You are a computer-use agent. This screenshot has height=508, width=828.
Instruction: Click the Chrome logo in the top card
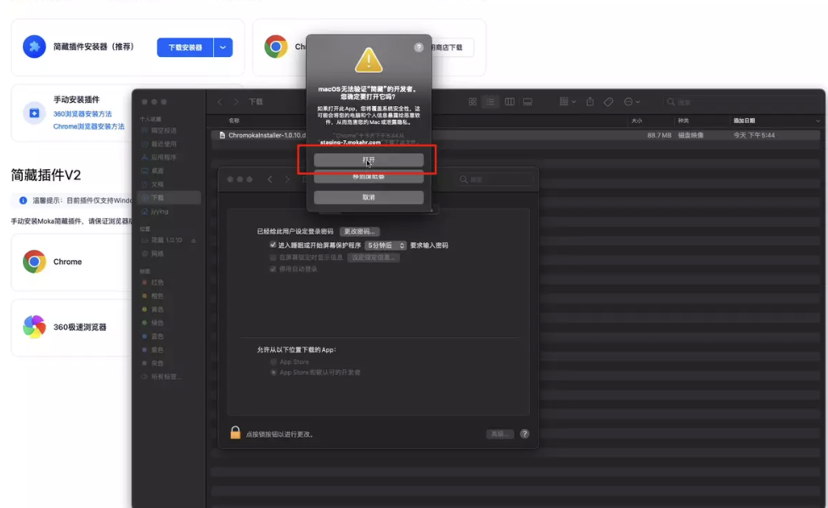point(276,47)
